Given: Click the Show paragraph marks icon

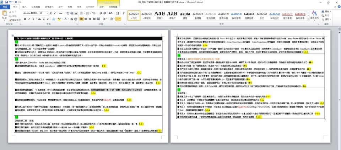Looking at the screenshot, I should (x=124, y=13).
